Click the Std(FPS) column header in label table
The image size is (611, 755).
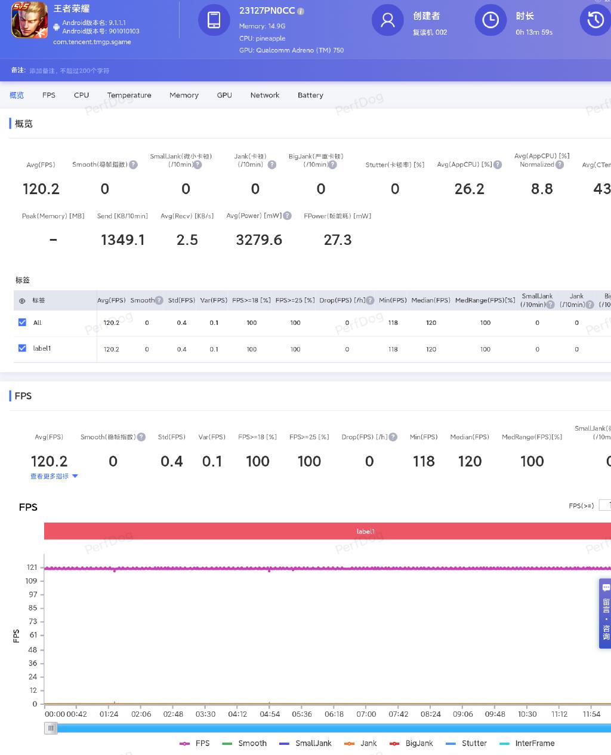[x=181, y=300]
